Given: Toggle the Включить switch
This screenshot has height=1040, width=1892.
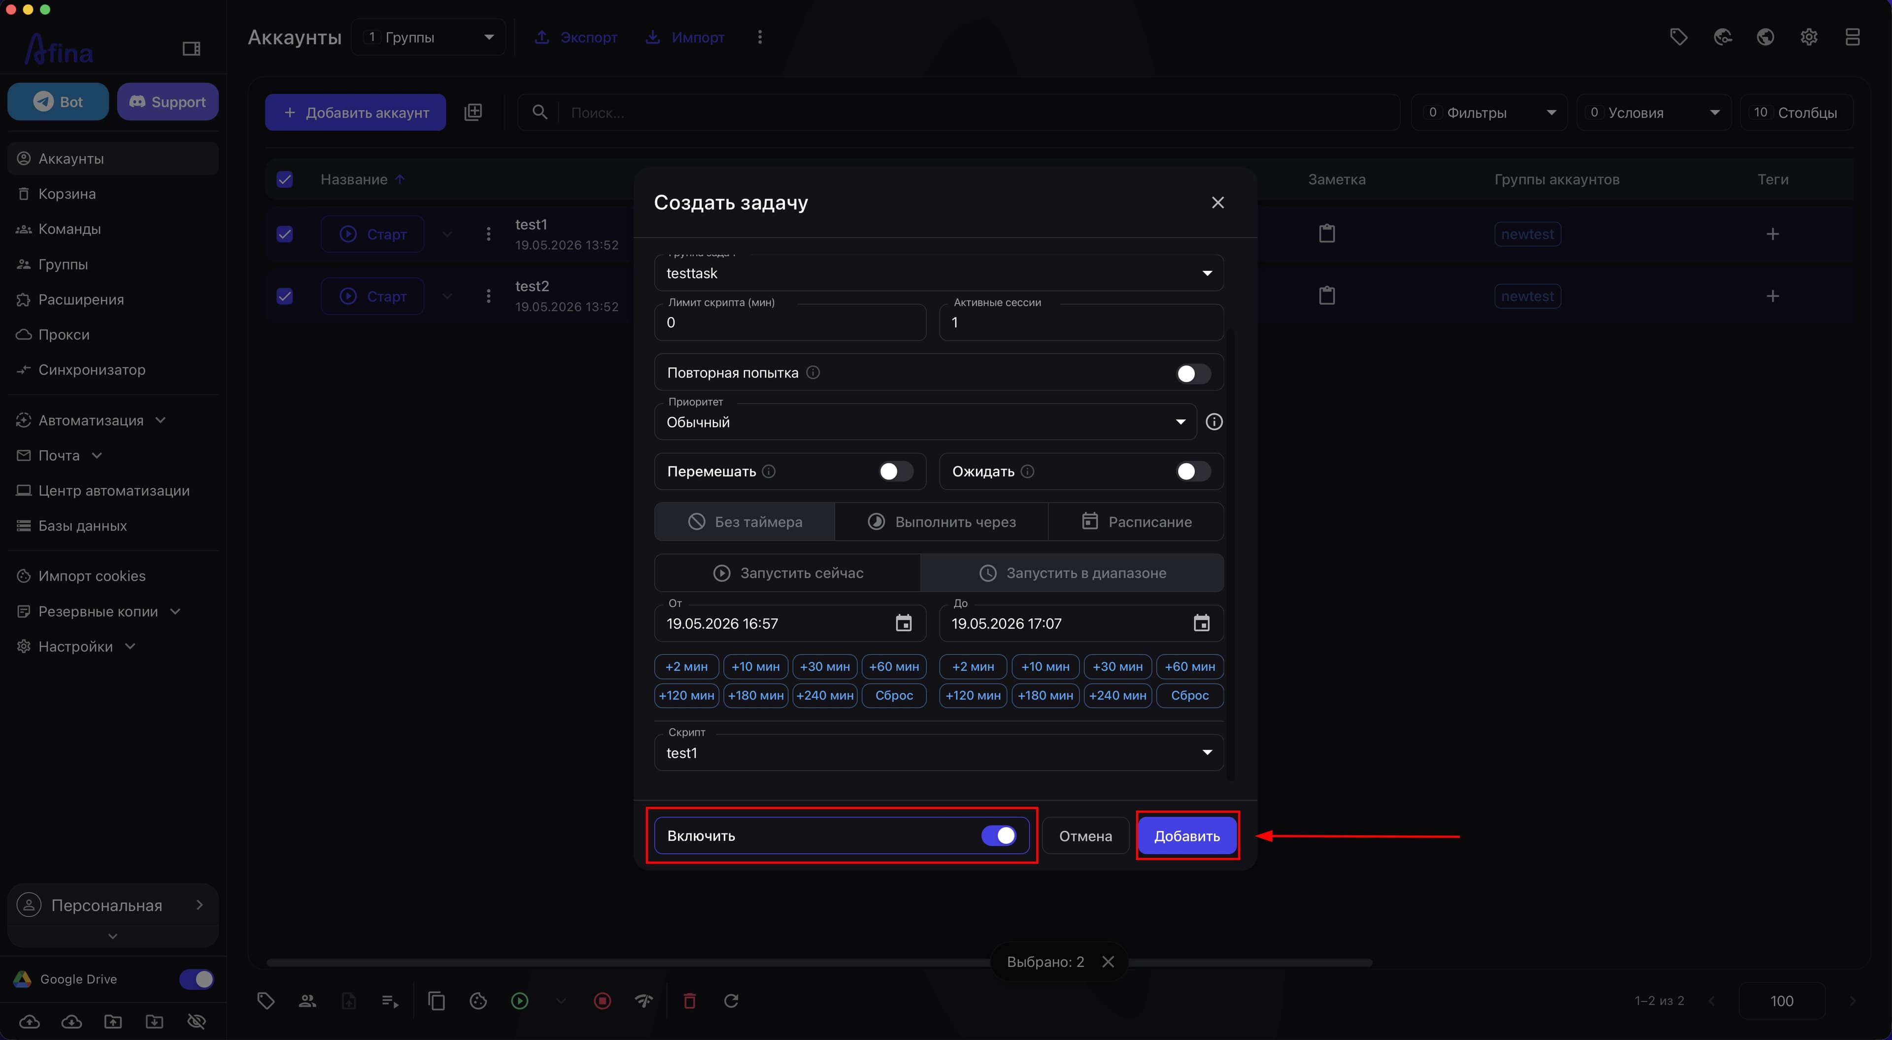Looking at the screenshot, I should click(999, 836).
